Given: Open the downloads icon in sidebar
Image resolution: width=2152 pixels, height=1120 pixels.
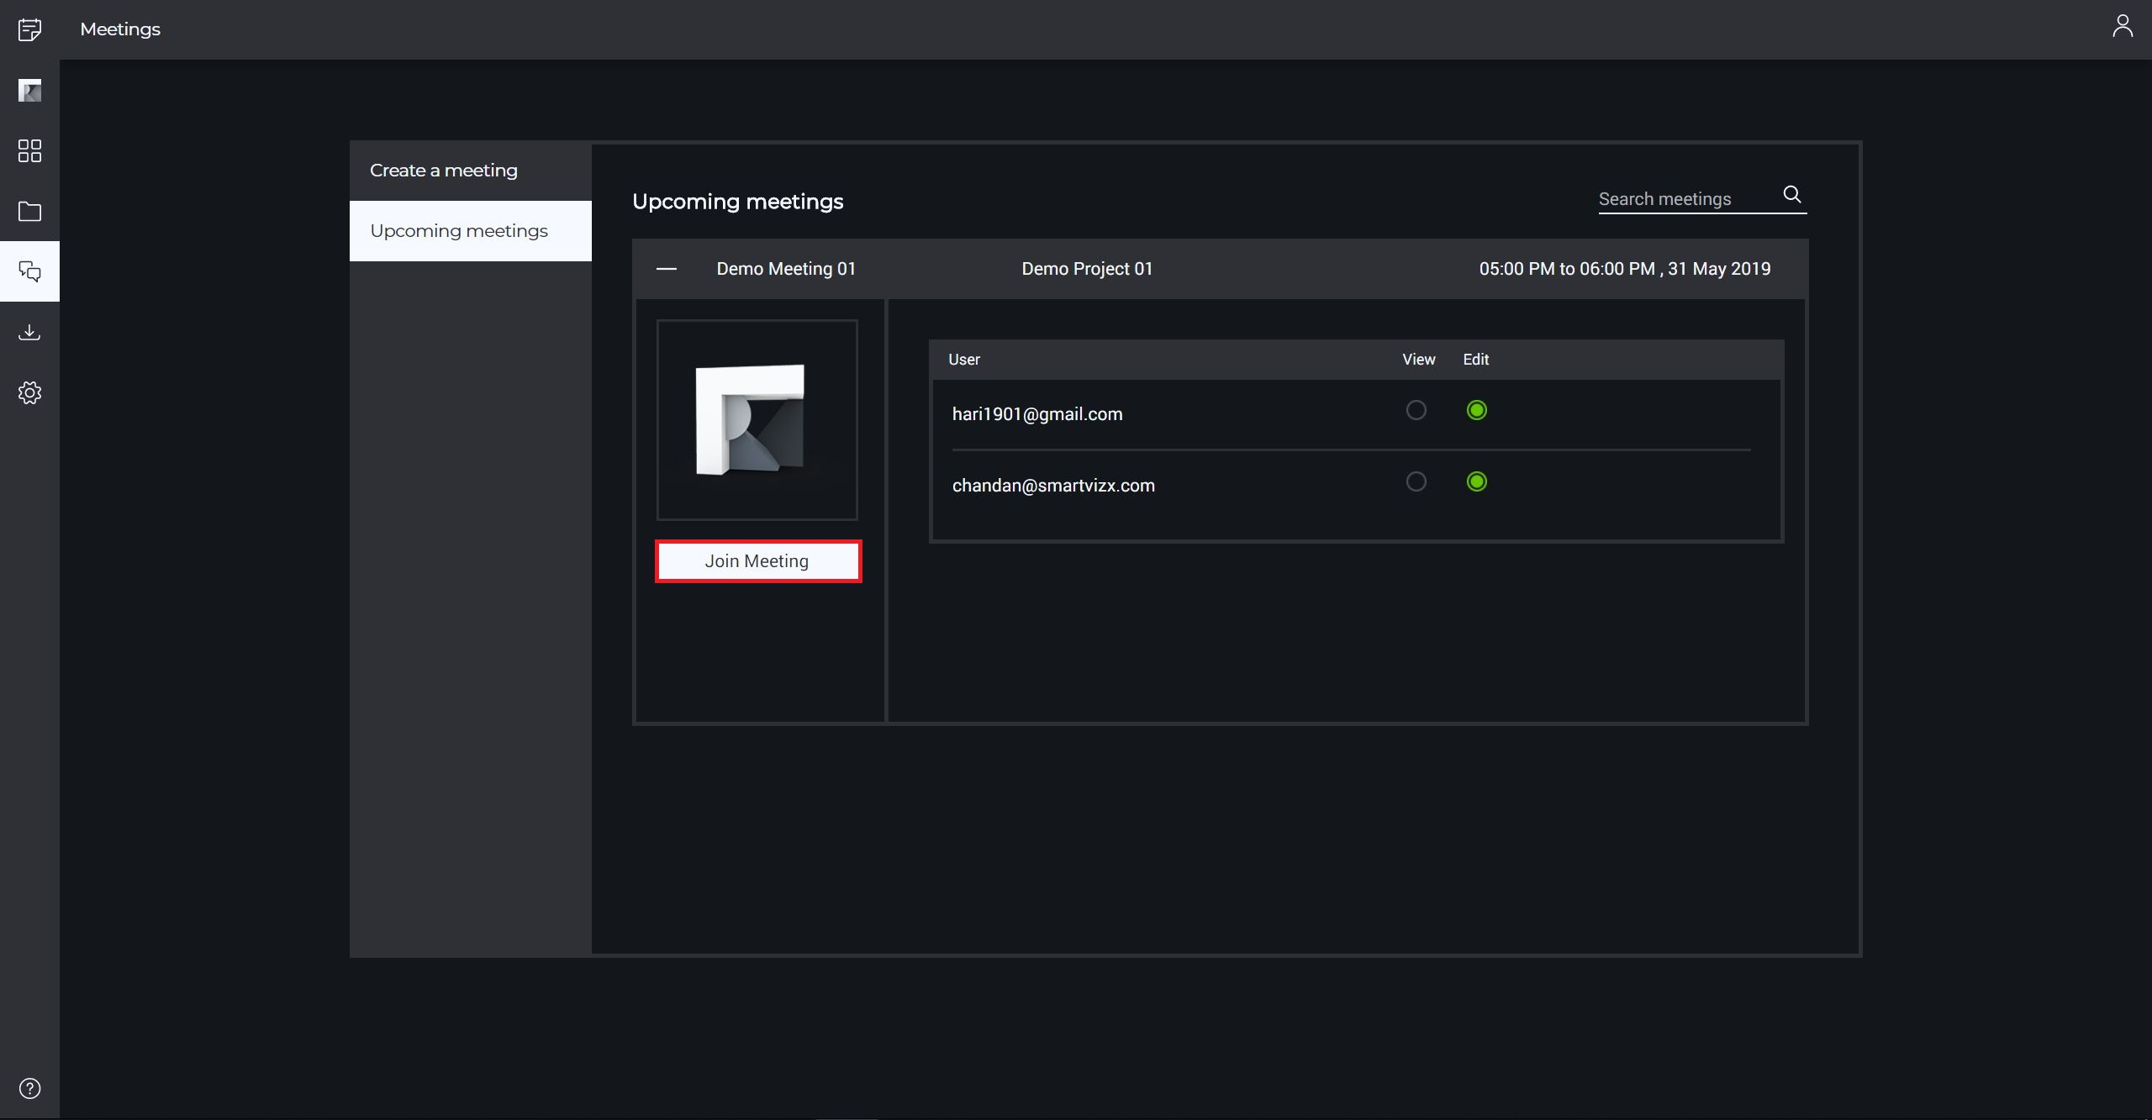Looking at the screenshot, I should pyautogui.click(x=29, y=333).
